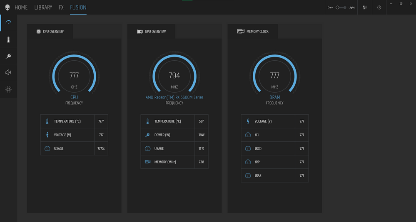
Task: Toggle the Dark/Light theme switch
Action: click(341, 7)
